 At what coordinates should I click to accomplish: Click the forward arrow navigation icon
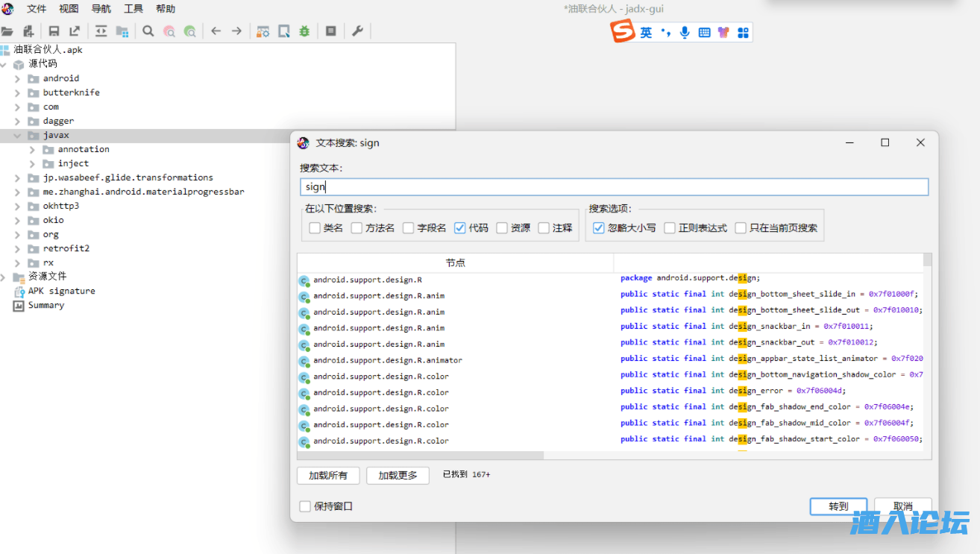[x=236, y=31]
